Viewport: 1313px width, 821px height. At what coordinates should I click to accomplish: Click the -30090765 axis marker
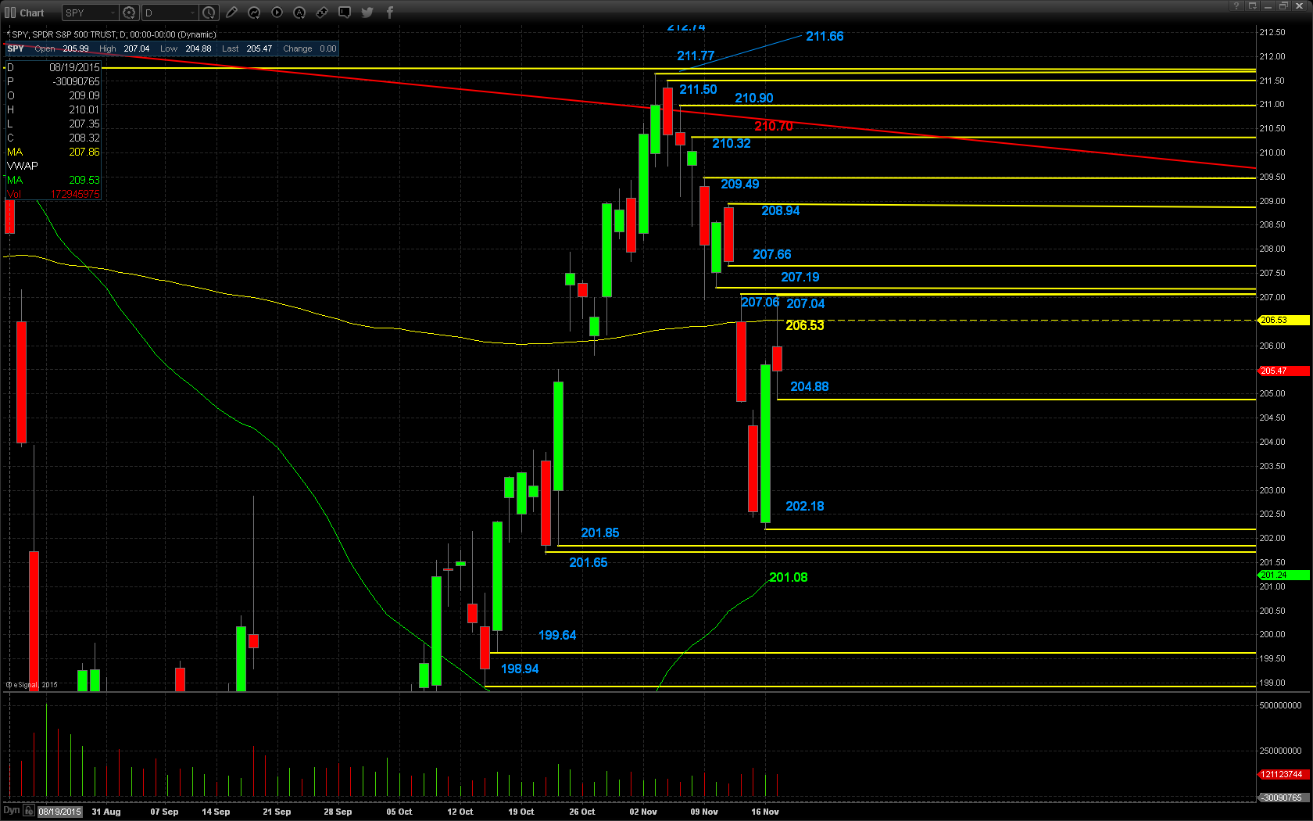pyautogui.click(x=1283, y=798)
